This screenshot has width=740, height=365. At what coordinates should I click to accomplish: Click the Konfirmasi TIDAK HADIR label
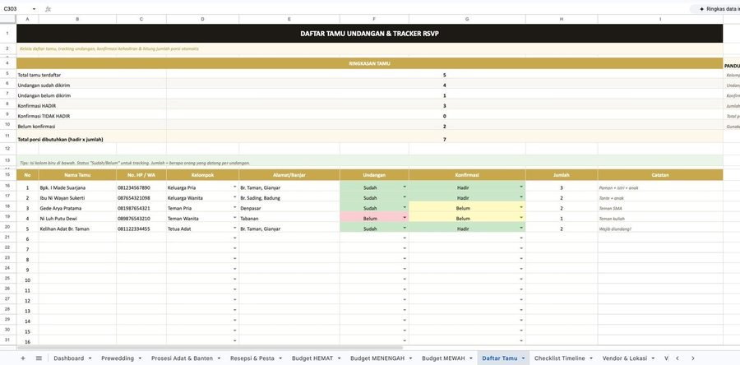44,116
